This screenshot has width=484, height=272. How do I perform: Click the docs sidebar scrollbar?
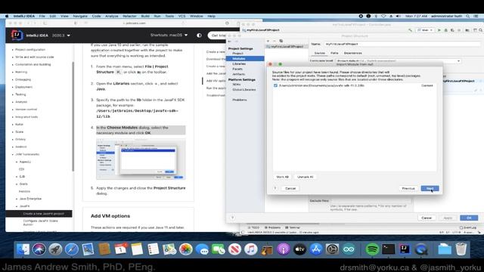pos(73,116)
